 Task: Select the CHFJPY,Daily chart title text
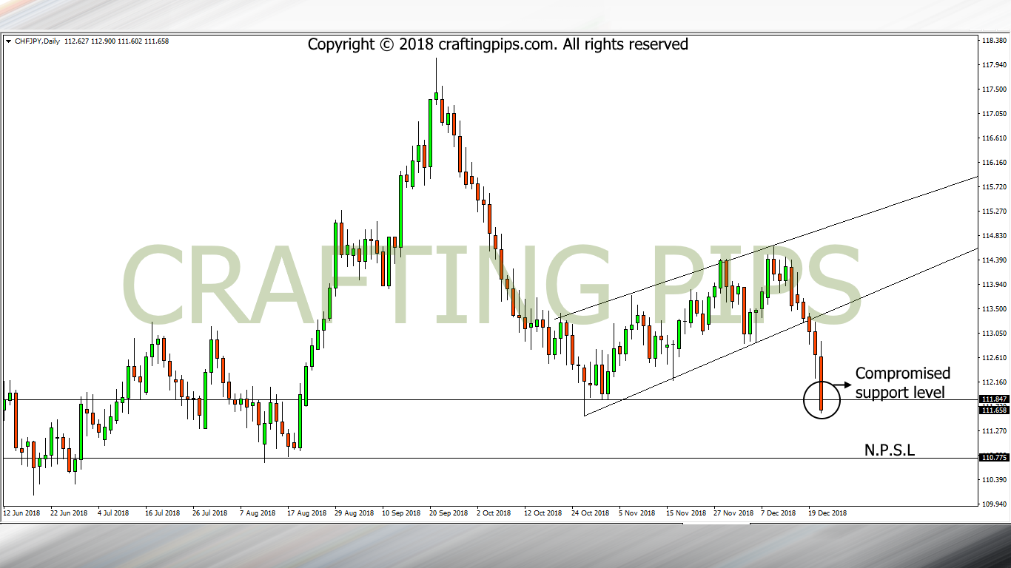tap(37, 41)
